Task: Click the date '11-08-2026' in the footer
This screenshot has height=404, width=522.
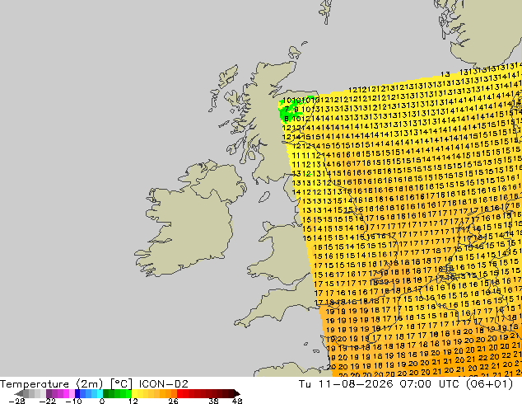Action: [x=356, y=384]
